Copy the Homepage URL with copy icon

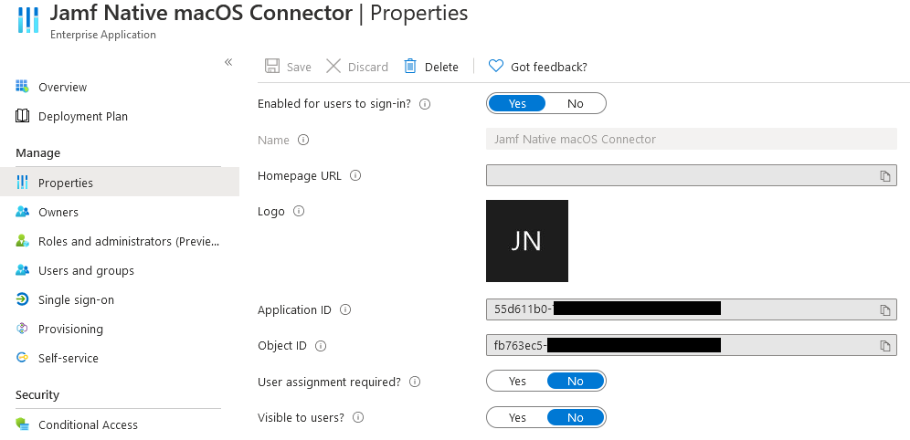pos(884,175)
